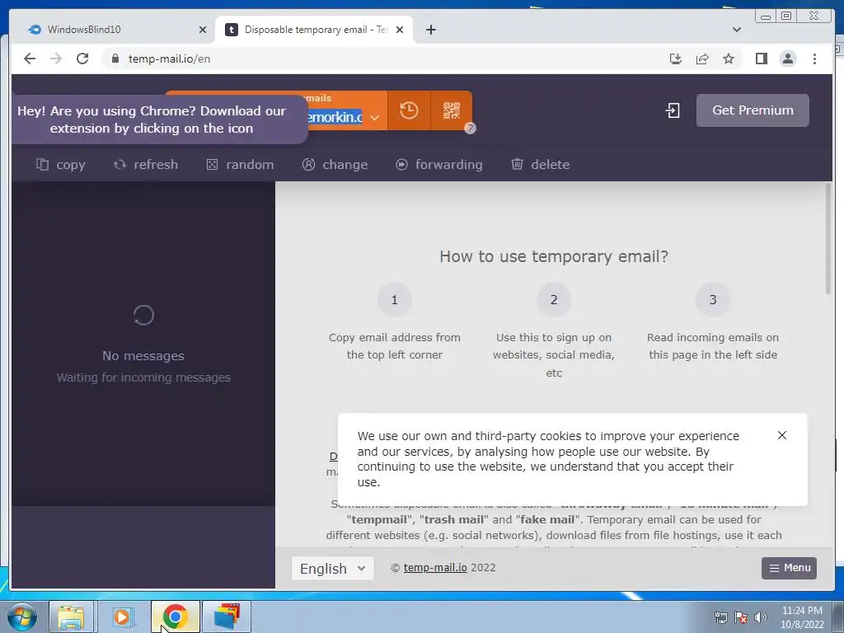Go back to the previous page

click(30, 59)
